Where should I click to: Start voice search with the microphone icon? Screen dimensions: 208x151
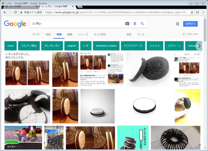(135, 24)
